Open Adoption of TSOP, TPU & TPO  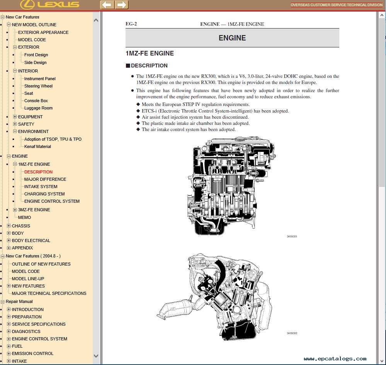(x=53, y=139)
